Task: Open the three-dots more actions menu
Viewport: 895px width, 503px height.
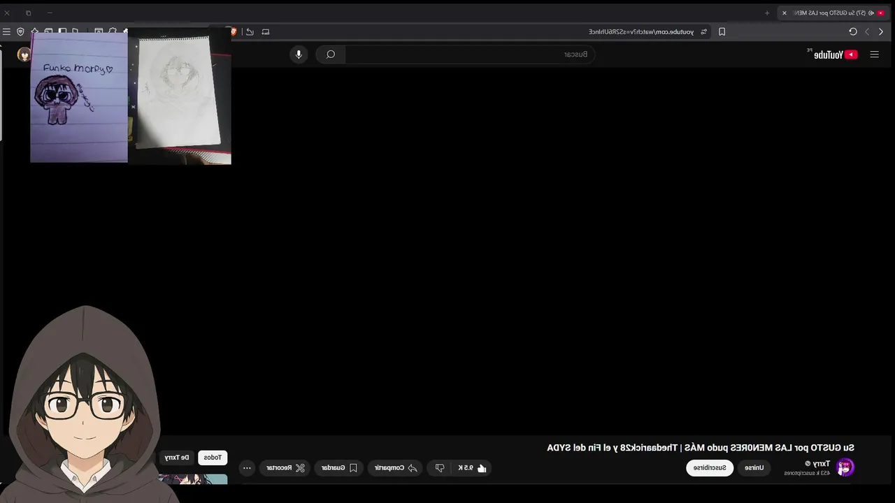Action: coord(247,468)
